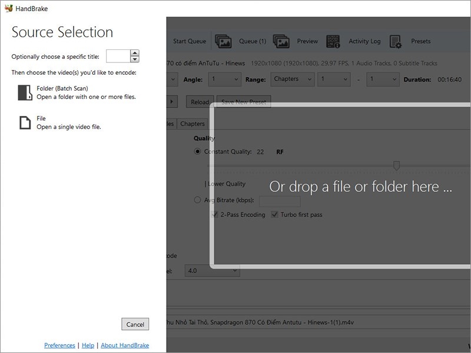Open the Activity Log icon
The height and width of the screenshot is (353, 471).
pos(334,41)
